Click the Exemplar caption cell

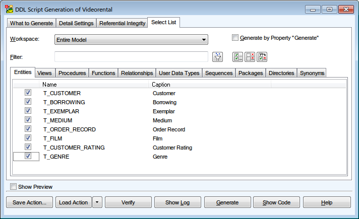click(164, 111)
